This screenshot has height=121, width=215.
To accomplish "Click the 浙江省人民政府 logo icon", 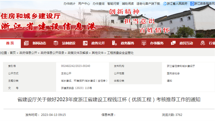I will (171, 4).
